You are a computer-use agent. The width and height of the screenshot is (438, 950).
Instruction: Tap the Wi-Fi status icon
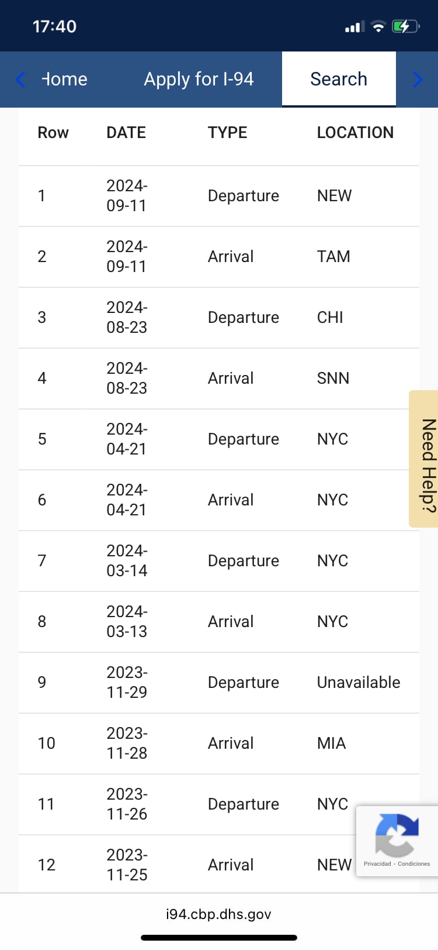coord(378,26)
